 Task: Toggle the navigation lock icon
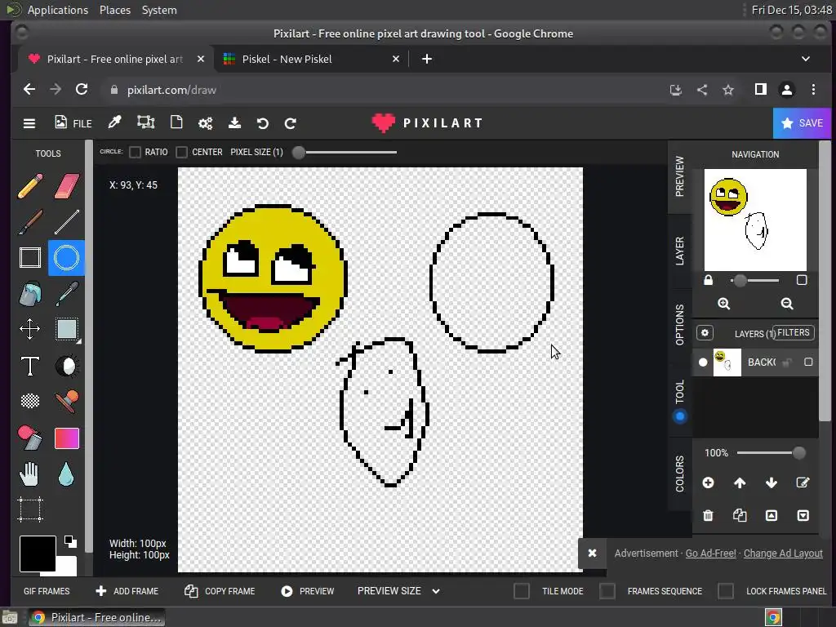pos(708,280)
